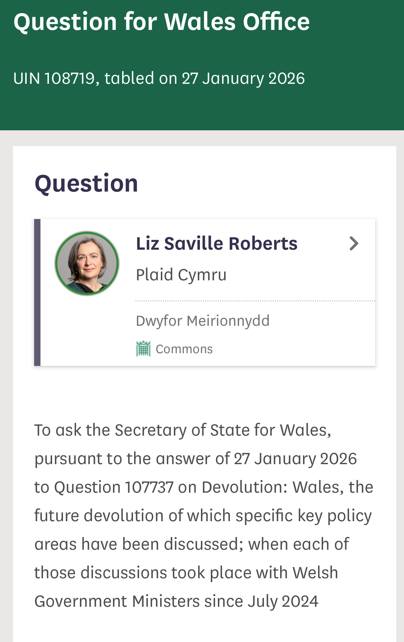This screenshot has height=642, width=404.
Task: Click 'specific key policy' phrase in question
Action: pyautogui.click(x=303, y=516)
